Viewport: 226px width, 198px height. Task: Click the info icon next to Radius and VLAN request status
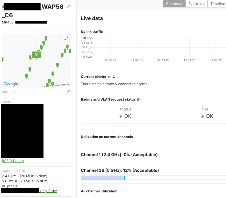pyautogui.click(x=138, y=99)
